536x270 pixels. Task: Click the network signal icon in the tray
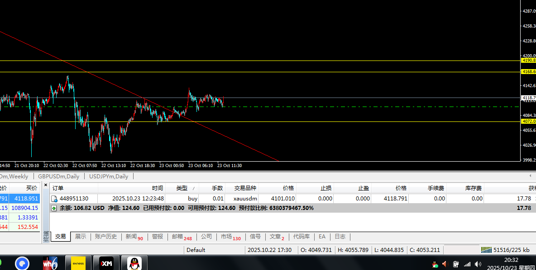(x=467, y=264)
